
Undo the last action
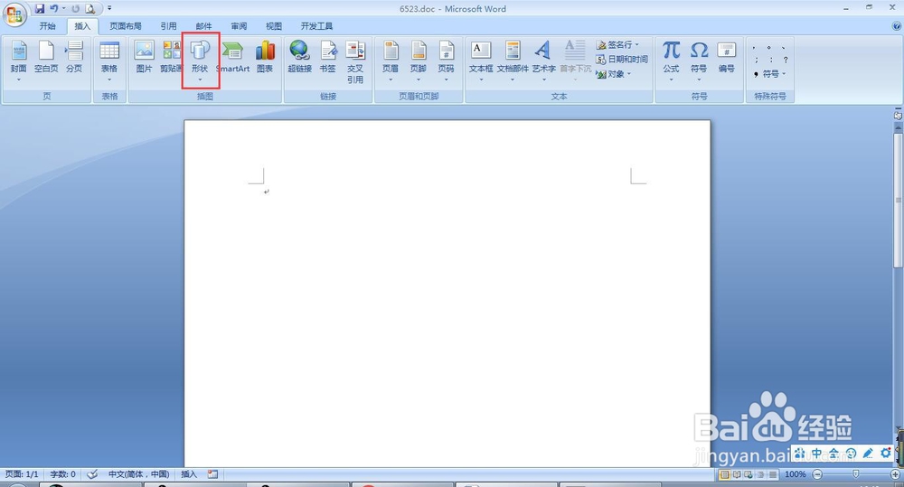(53, 9)
